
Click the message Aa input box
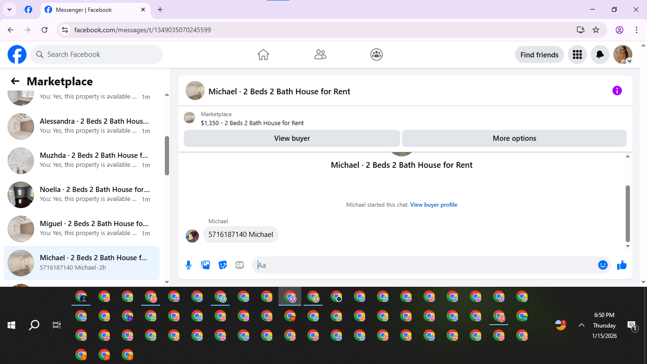tap(425, 265)
